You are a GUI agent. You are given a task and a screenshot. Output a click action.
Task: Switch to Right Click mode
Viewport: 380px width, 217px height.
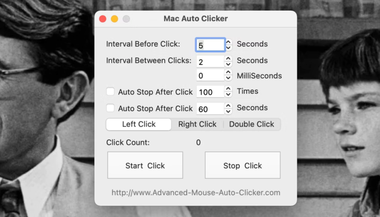(x=197, y=124)
